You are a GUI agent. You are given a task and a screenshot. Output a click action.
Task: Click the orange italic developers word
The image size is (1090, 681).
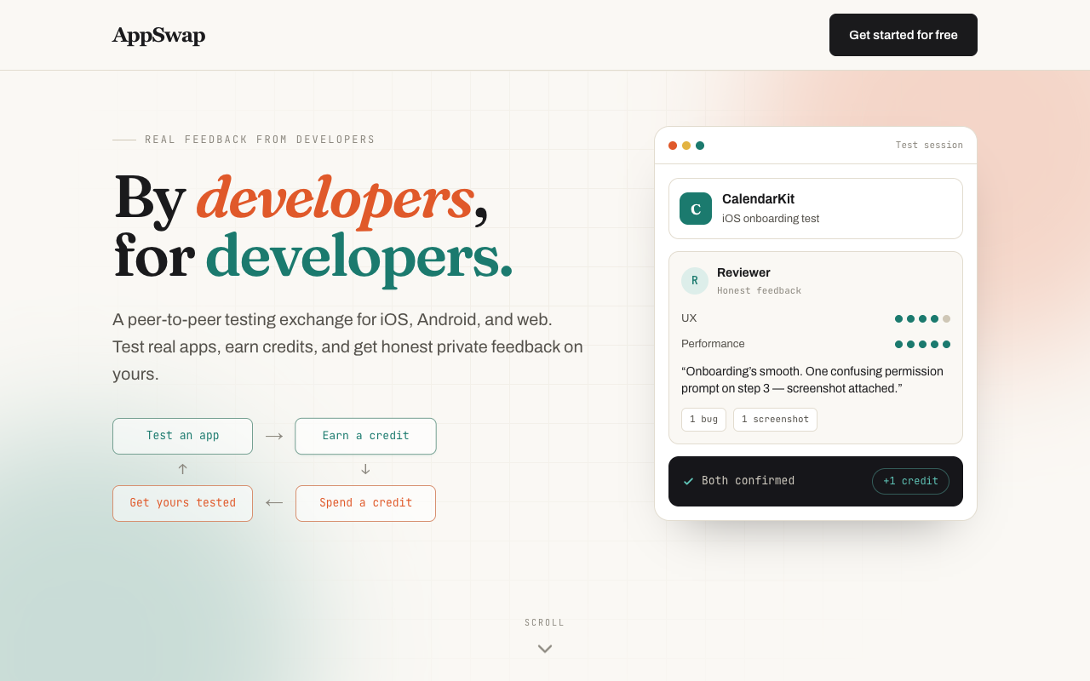coord(335,198)
